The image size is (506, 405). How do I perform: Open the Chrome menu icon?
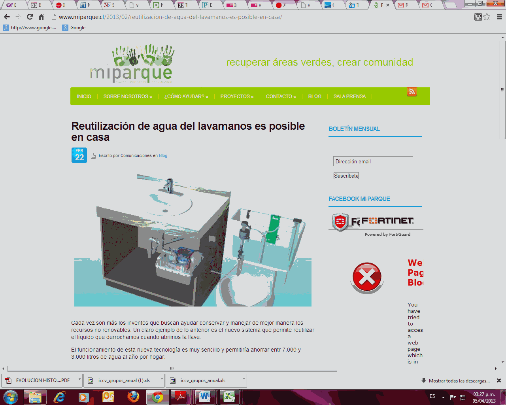pos(499,17)
